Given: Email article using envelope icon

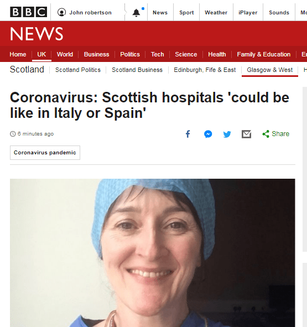Looking at the screenshot, I should point(246,134).
